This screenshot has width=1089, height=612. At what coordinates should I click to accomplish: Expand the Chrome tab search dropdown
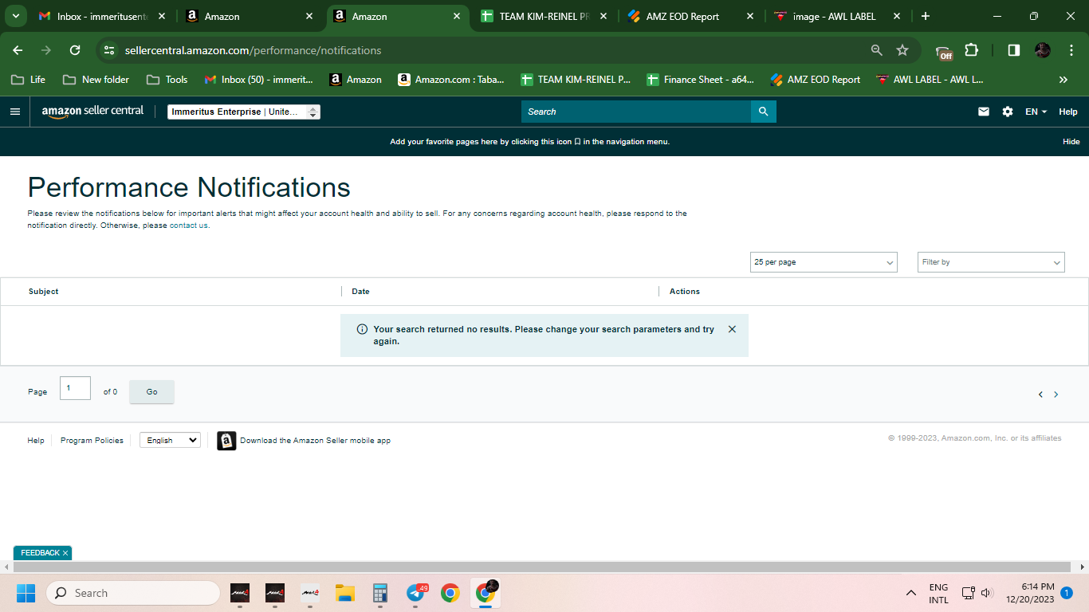[x=15, y=16]
